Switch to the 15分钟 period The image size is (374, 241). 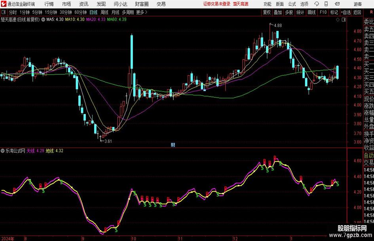point(51,12)
